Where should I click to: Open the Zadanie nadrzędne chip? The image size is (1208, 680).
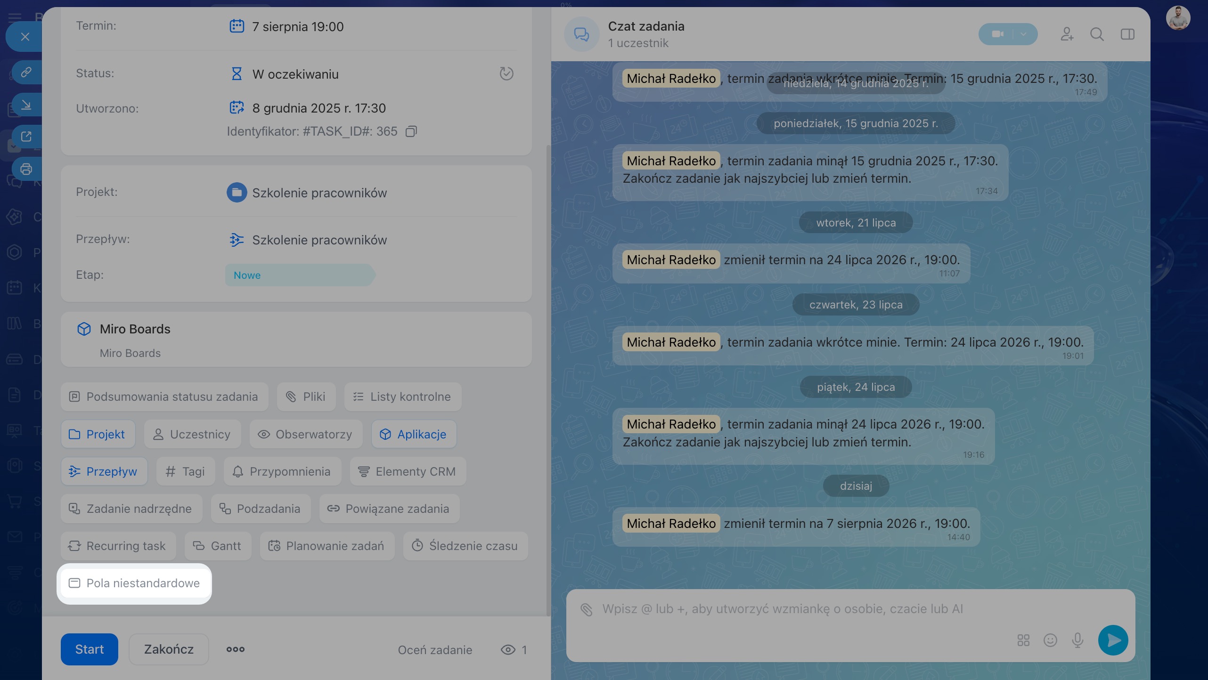pyautogui.click(x=131, y=509)
